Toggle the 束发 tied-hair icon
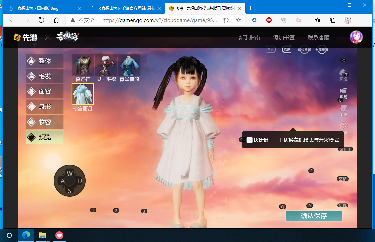375x242 pixels. (x=343, y=111)
